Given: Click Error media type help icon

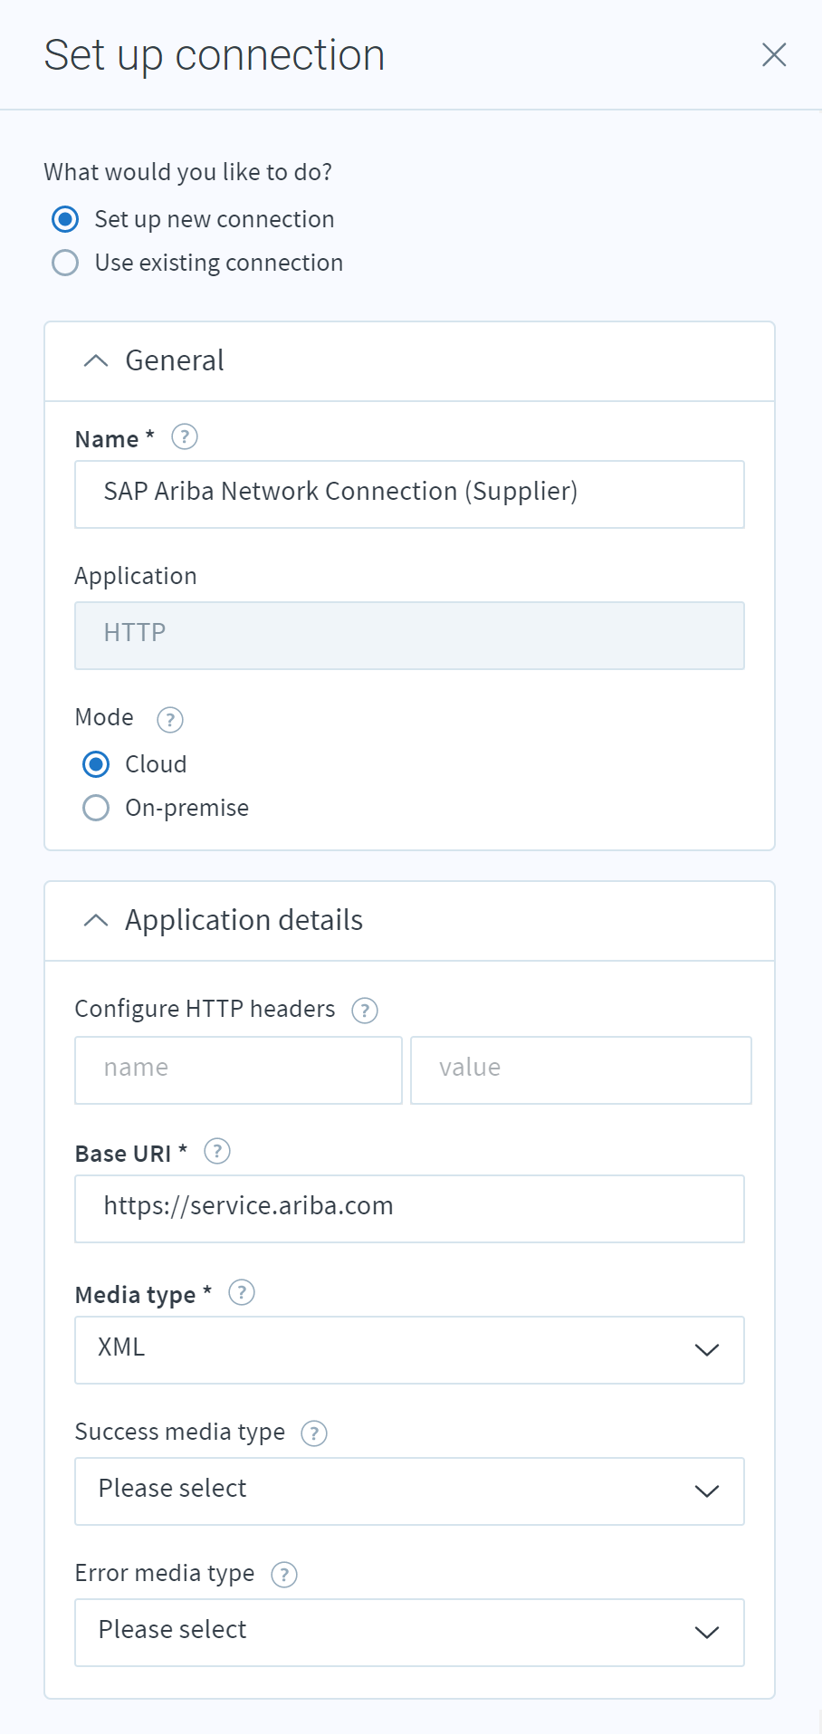Looking at the screenshot, I should (x=284, y=1575).
